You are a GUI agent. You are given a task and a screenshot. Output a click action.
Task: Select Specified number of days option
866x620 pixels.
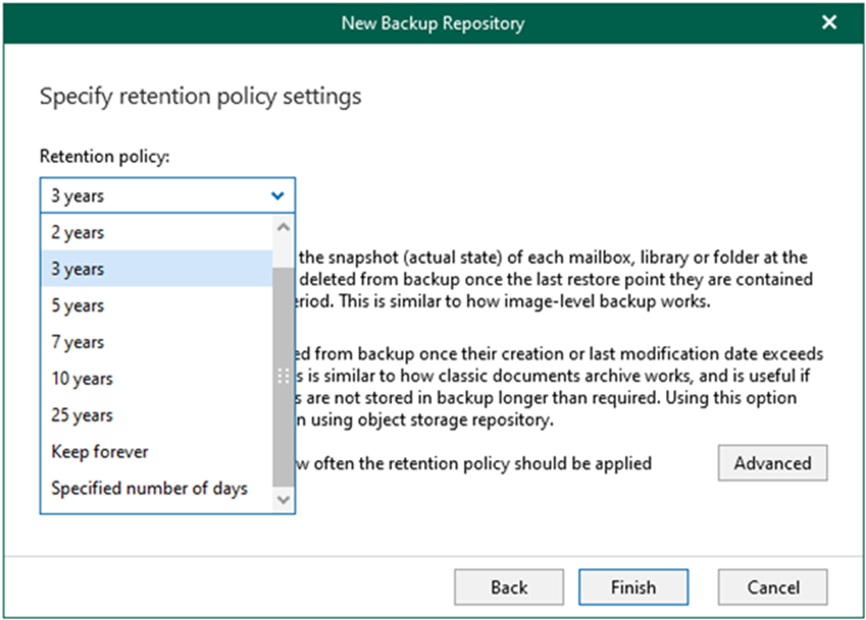click(156, 488)
